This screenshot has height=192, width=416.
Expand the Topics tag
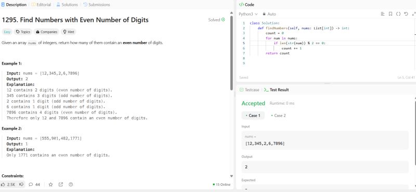click(23, 32)
